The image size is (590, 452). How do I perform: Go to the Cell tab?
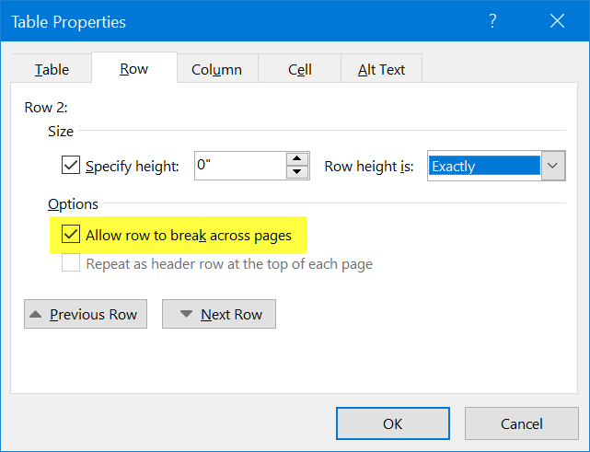coord(299,70)
